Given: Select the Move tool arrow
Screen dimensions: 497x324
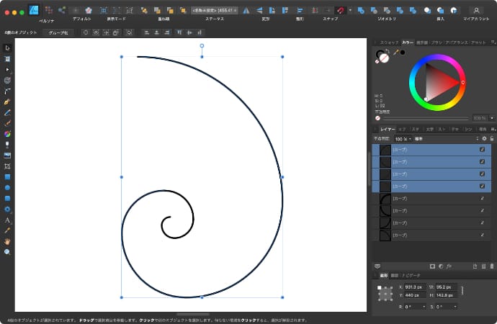Looking at the screenshot, I should coord(7,48).
